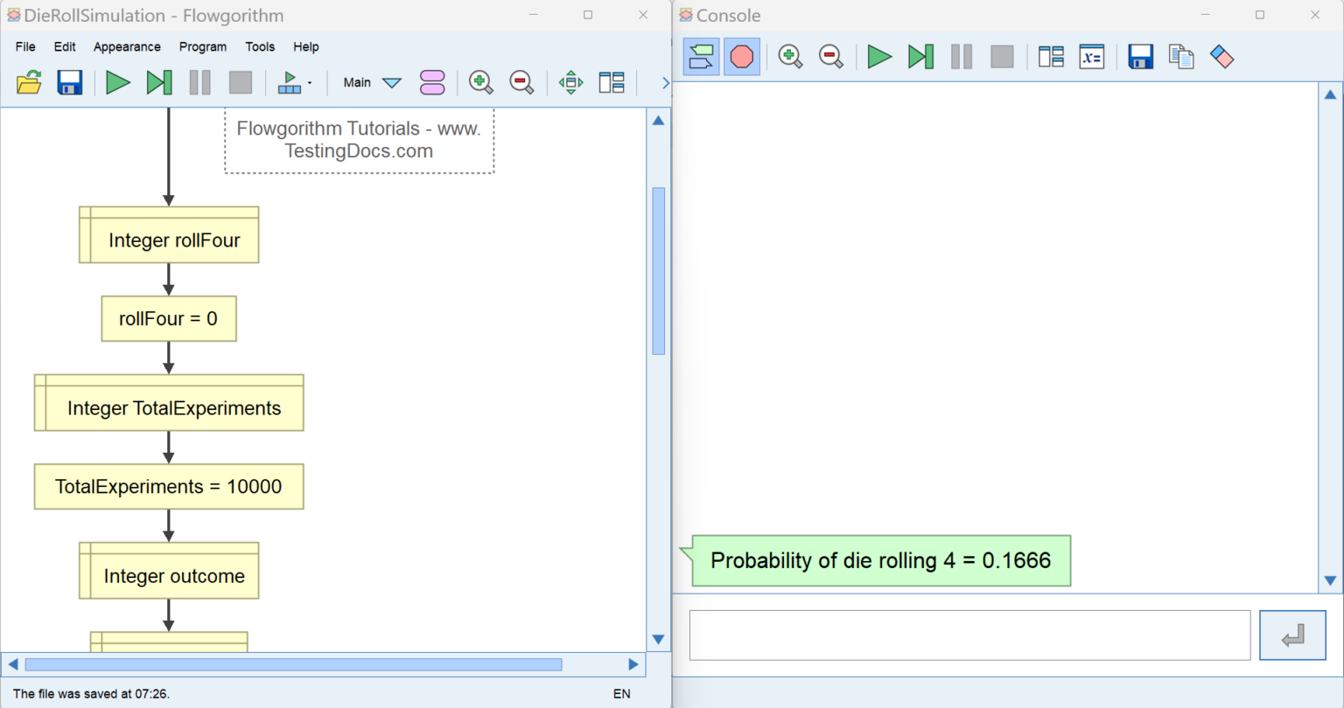The height and width of the screenshot is (708, 1344).
Task: Open a file with the folder icon
Action: (x=29, y=83)
